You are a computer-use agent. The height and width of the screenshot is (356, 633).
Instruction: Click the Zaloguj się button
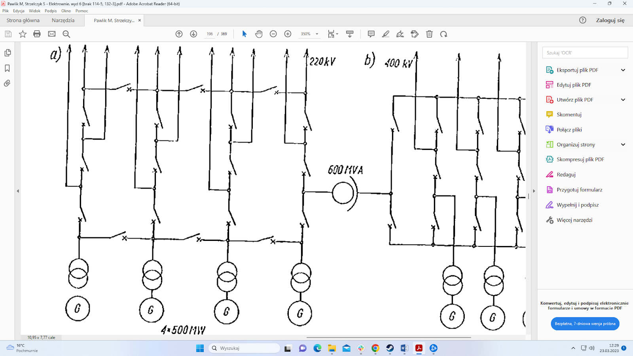610,20
